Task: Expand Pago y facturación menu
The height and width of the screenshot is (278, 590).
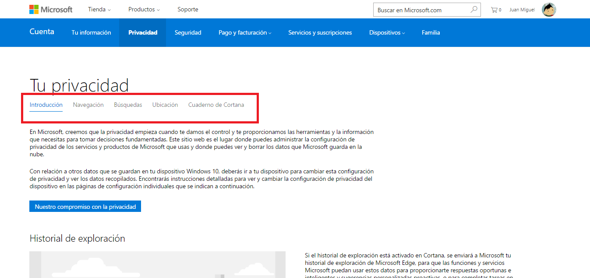Action: [245, 32]
